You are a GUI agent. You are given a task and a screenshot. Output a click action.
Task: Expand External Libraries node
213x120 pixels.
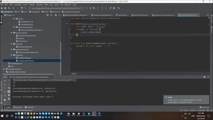4,69
